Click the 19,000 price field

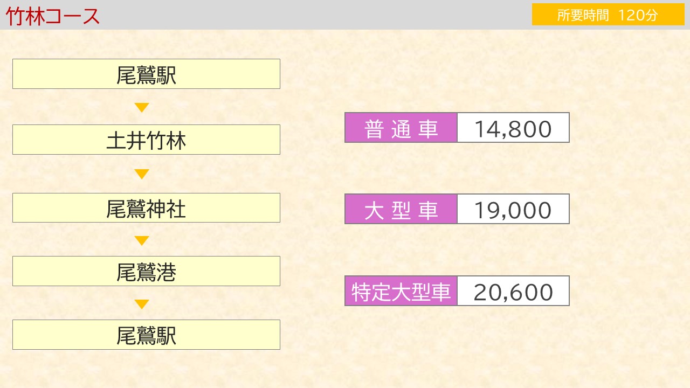(513, 209)
